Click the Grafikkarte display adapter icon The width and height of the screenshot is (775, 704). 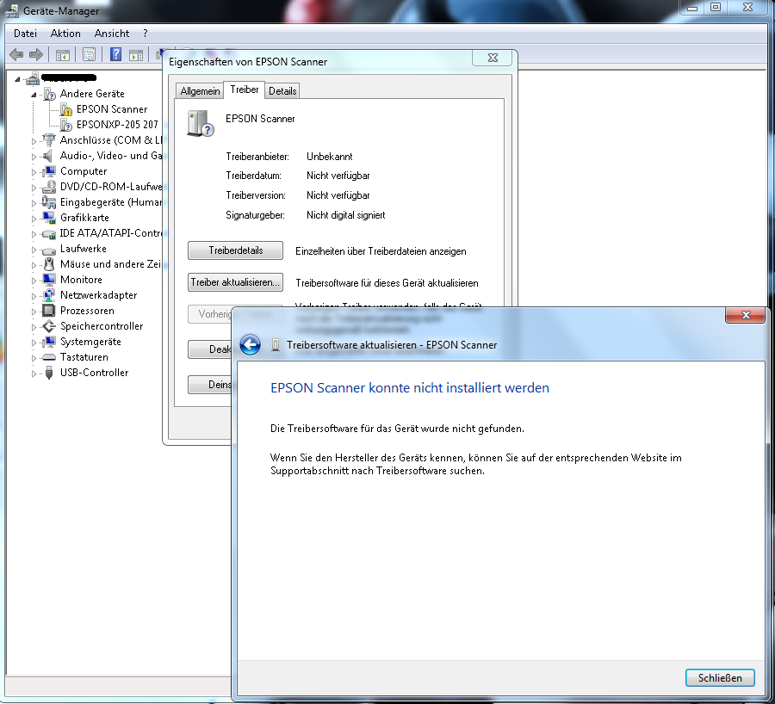tap(49, 218)
